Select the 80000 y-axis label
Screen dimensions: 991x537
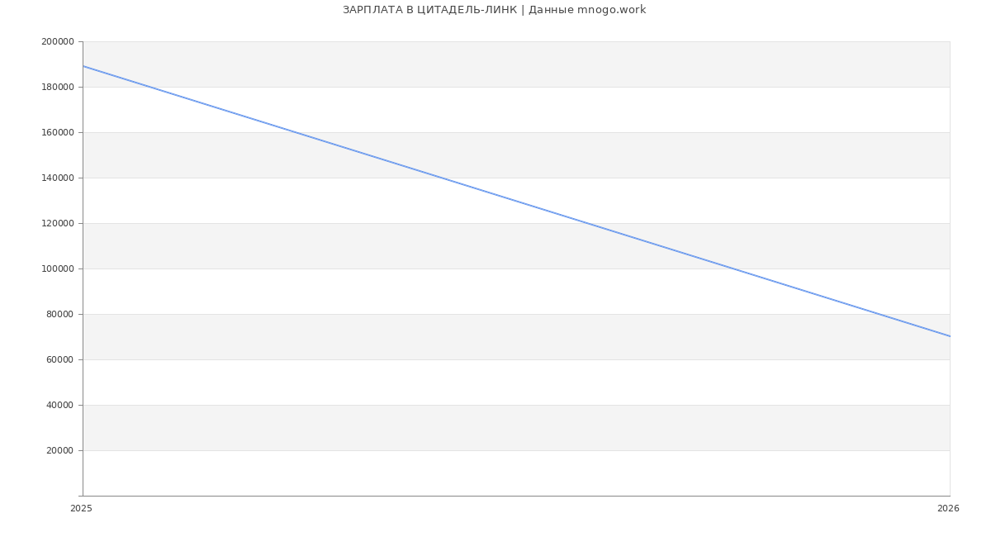pyautogui.click(x=59, y=315)
